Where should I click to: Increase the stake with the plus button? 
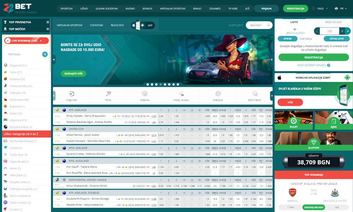click(x=342, y=31)
